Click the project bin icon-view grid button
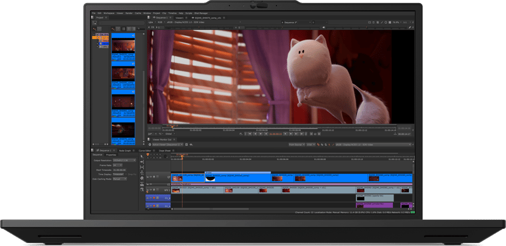Screen dimensions: 506x246 click(x=123, y=29)
